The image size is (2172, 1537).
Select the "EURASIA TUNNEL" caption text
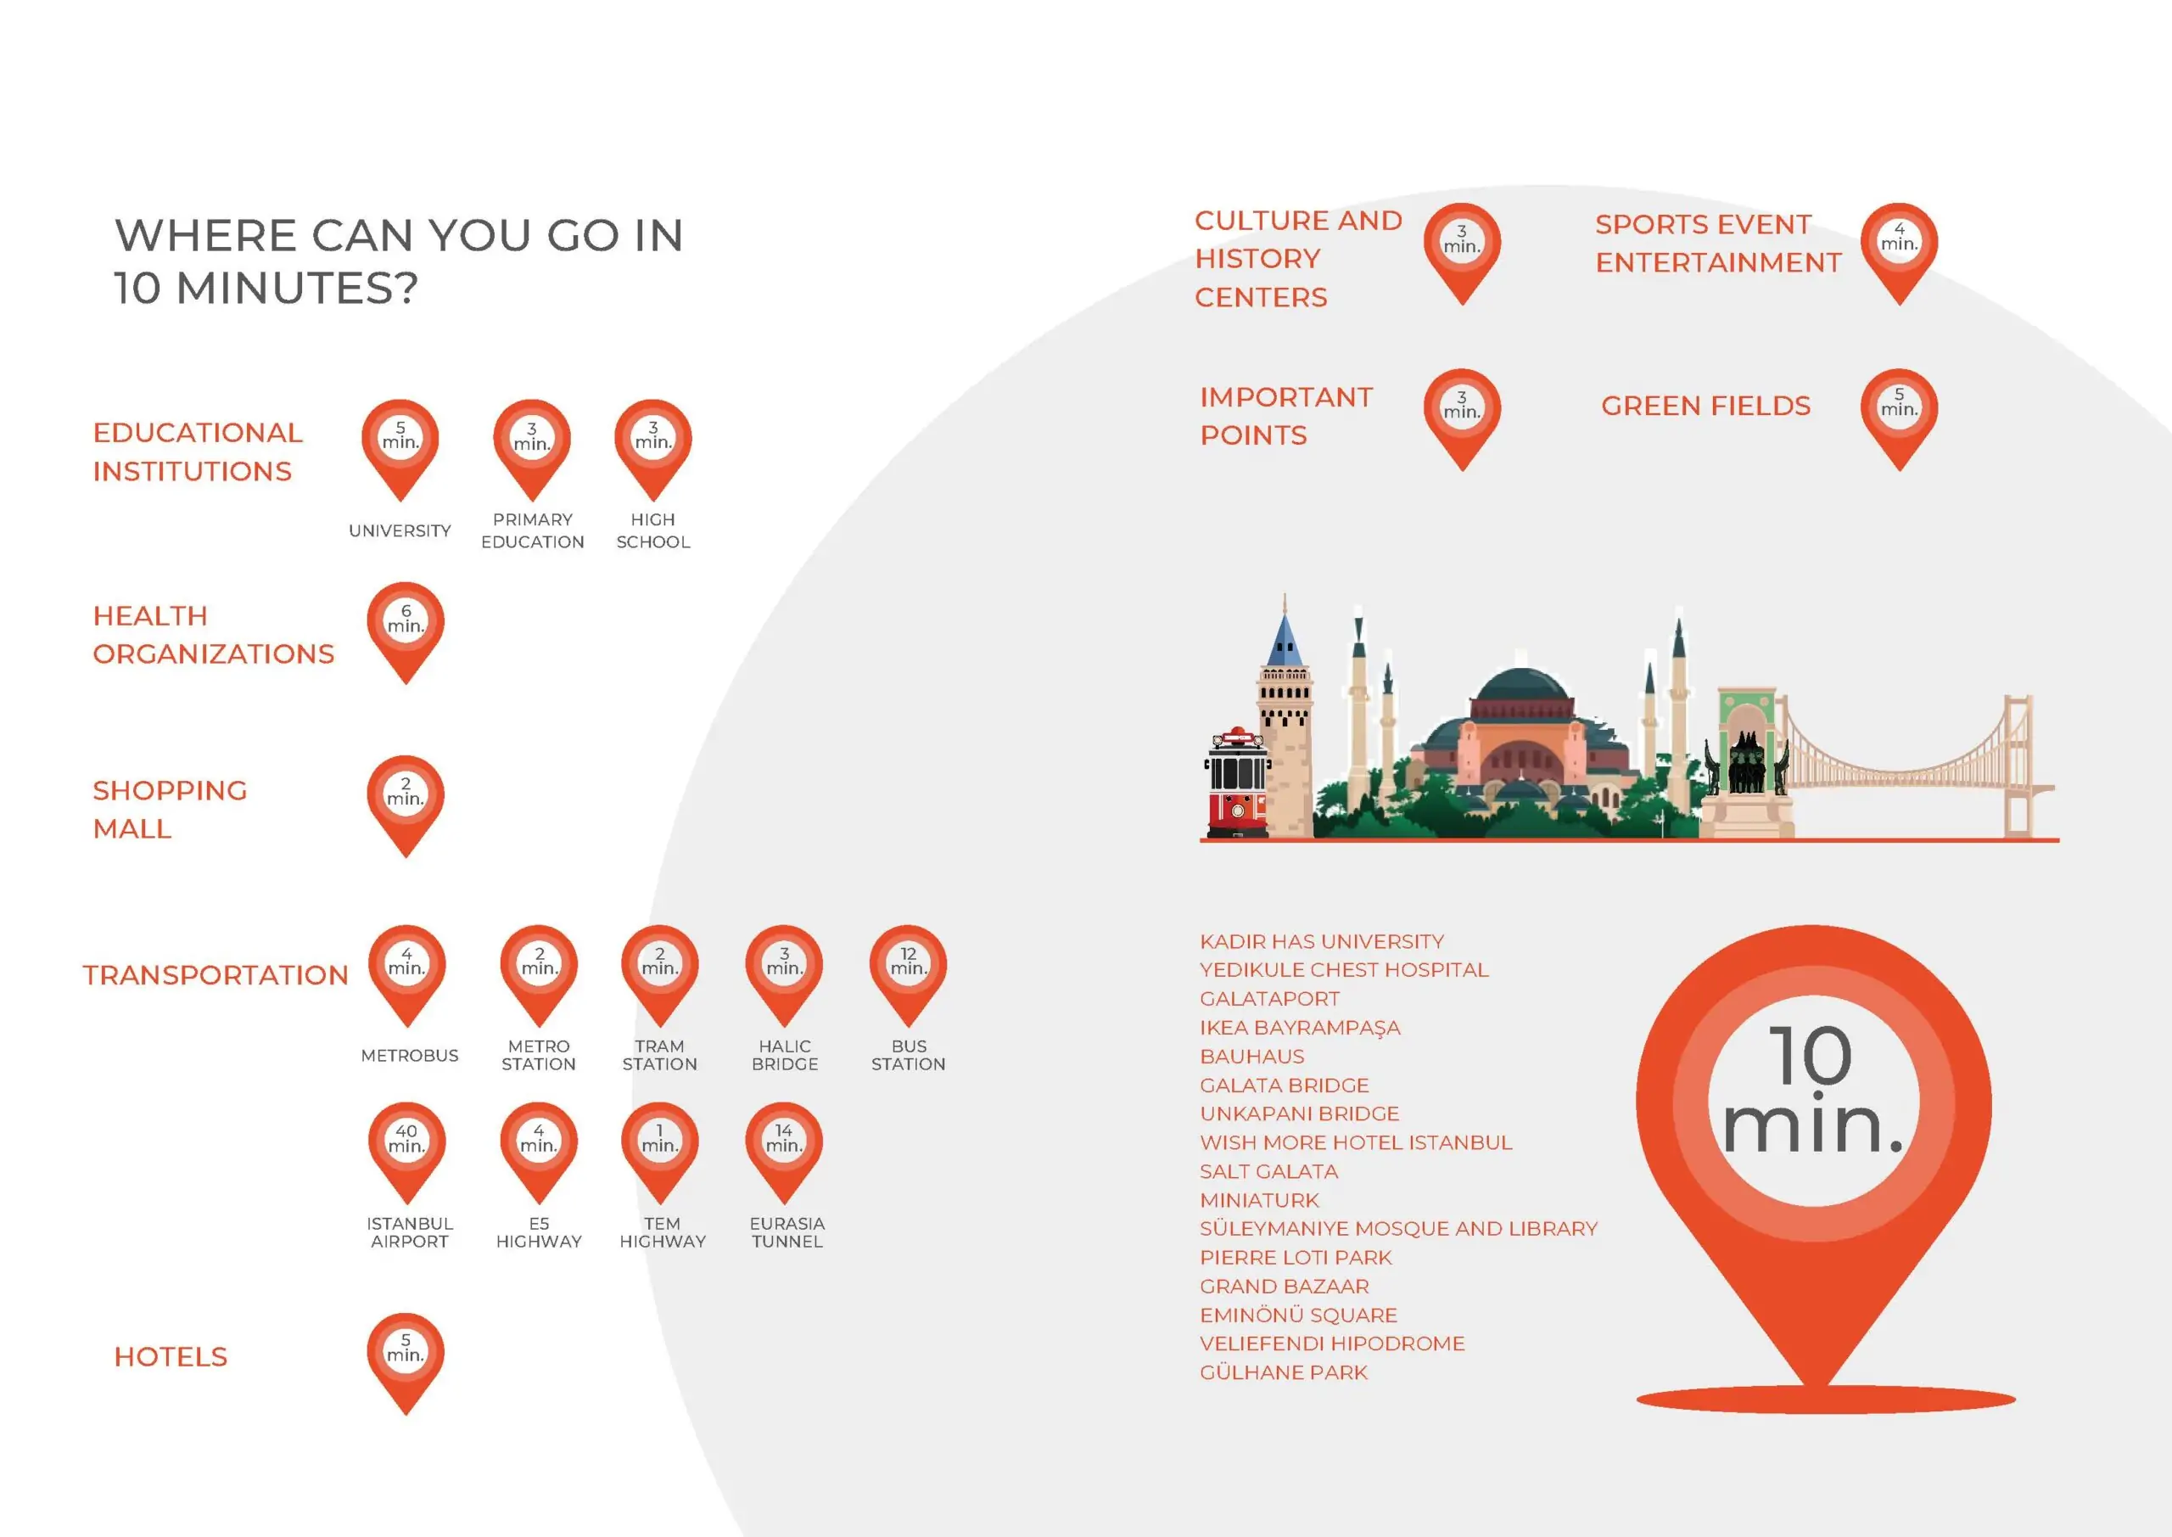tap(787, 1232)
